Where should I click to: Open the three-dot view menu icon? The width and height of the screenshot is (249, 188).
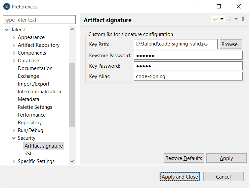pyautogui.click(x=243, y=19)
